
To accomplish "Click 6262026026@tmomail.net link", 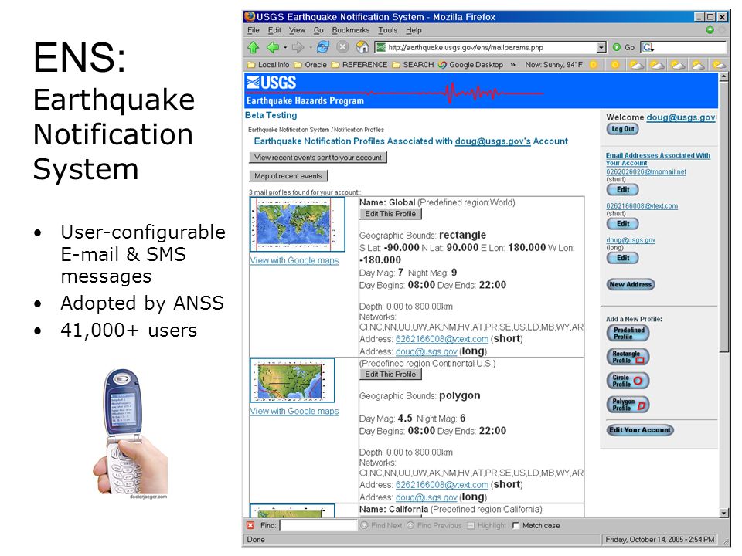I will point(646,172).
